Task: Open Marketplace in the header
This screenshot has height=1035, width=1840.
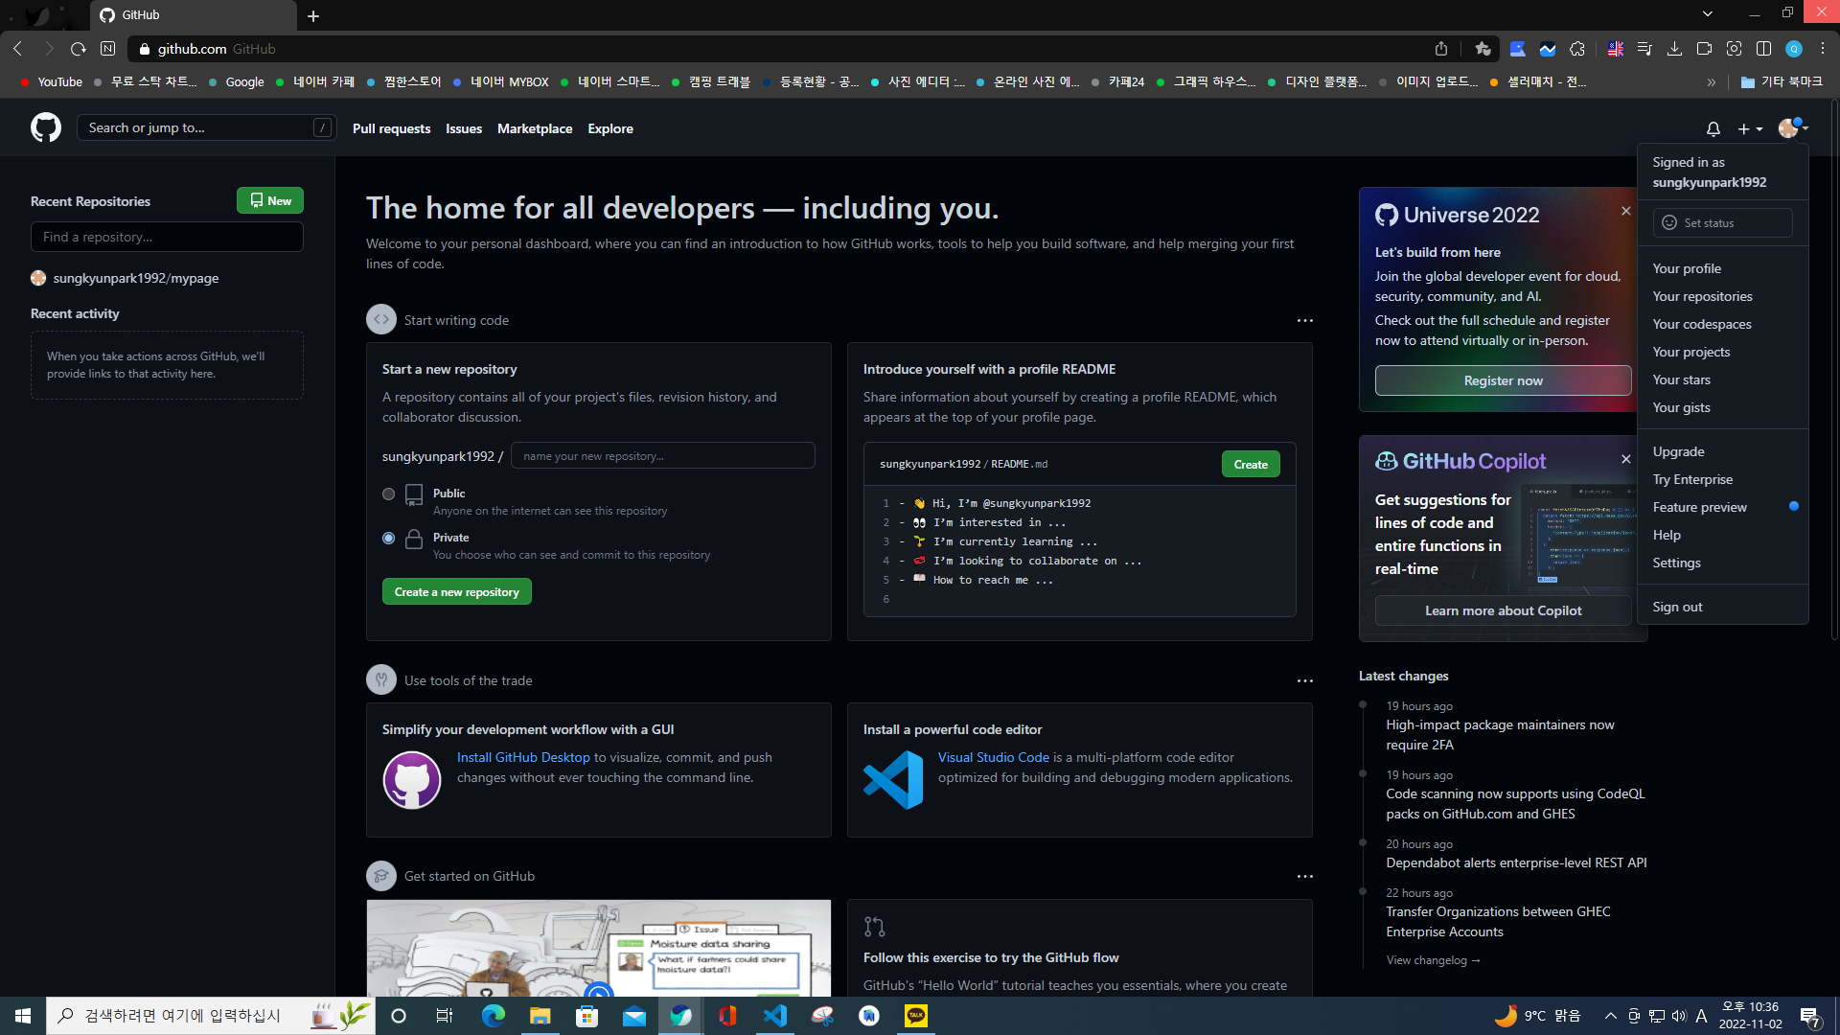Action: 535,128
